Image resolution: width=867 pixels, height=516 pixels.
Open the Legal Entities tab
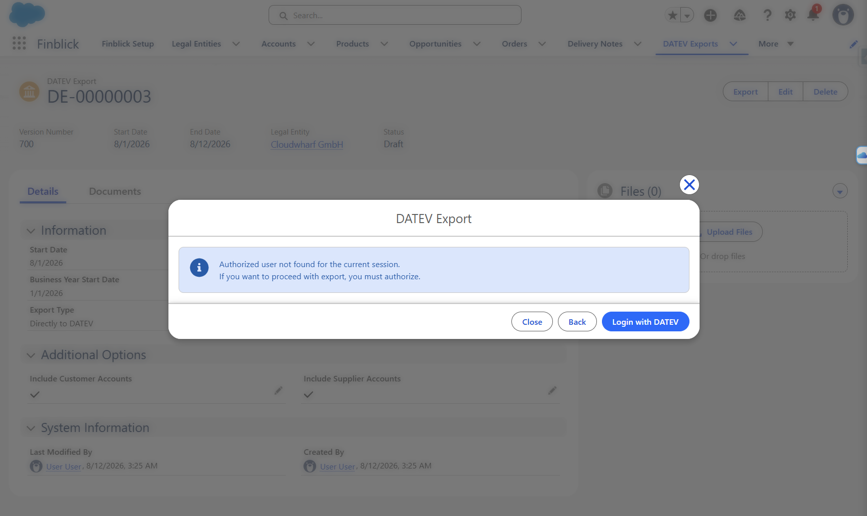tap(196, 44)
